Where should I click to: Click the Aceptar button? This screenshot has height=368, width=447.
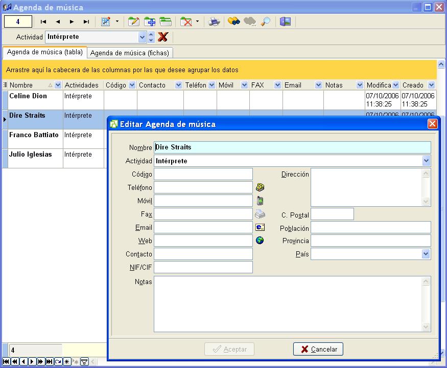point(229,349)
